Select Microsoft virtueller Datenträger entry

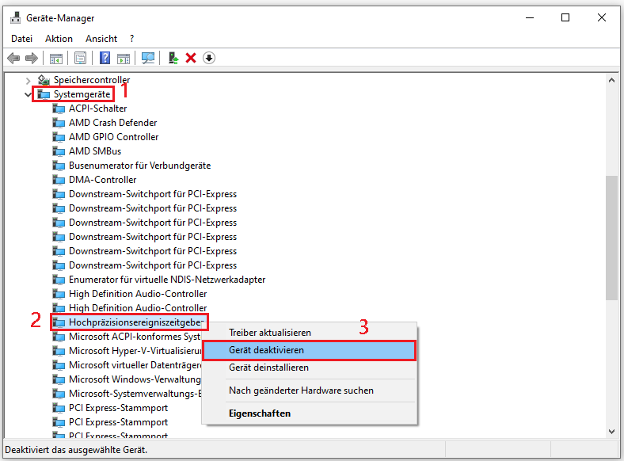pos(135,365)
